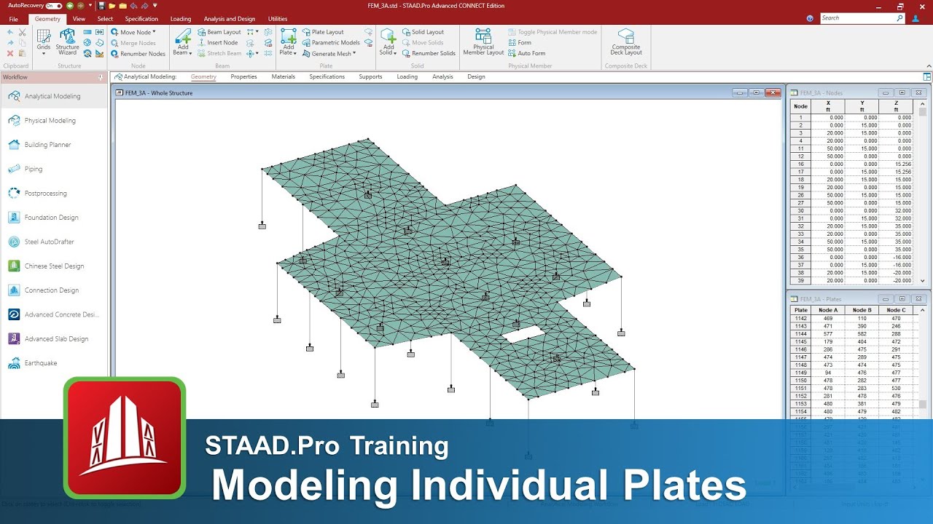Screen dimensions: 933x524
Task: Switch to the Select ribbon tab
Action: (x=105, y=19)
